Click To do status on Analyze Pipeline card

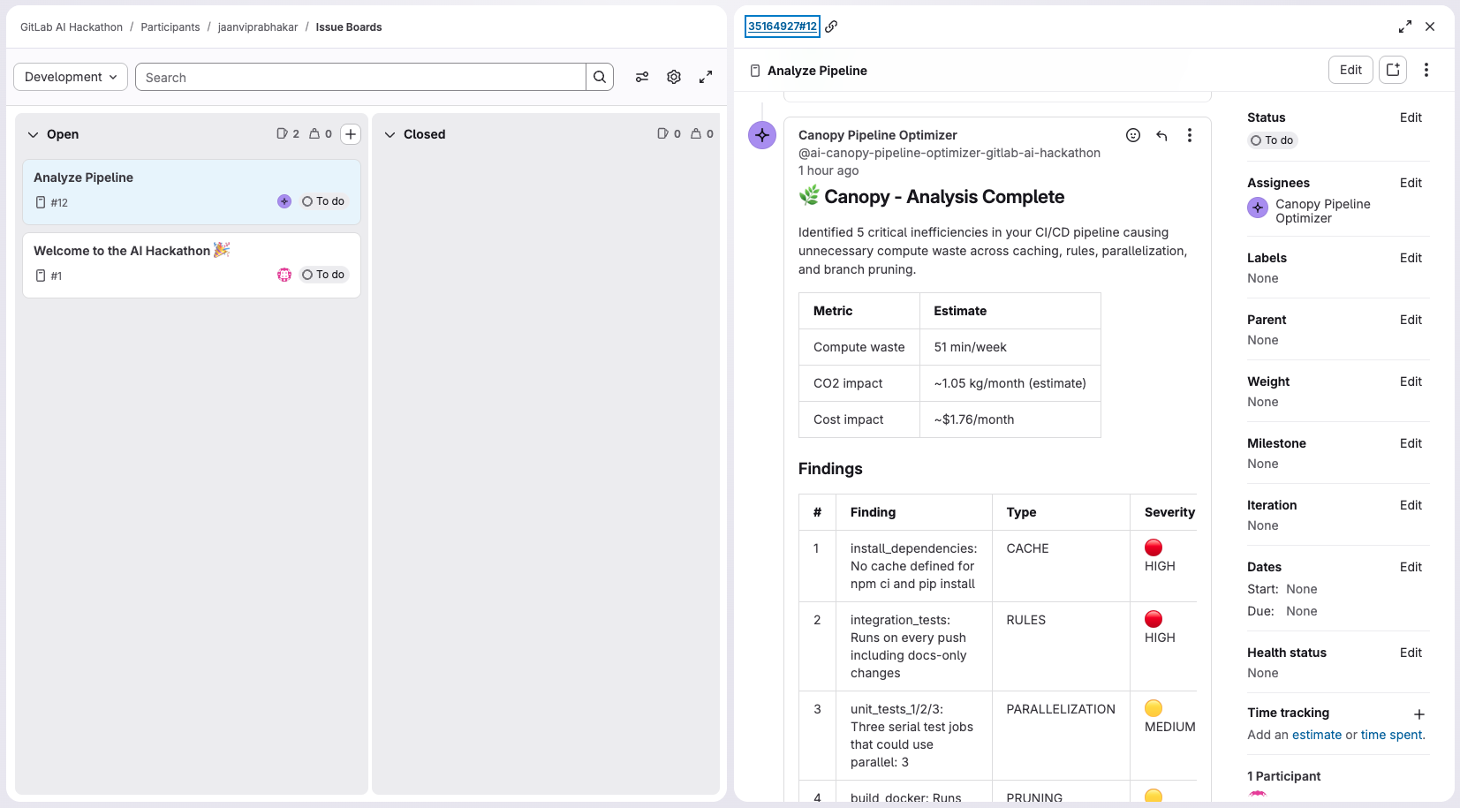tap(323, 201)
